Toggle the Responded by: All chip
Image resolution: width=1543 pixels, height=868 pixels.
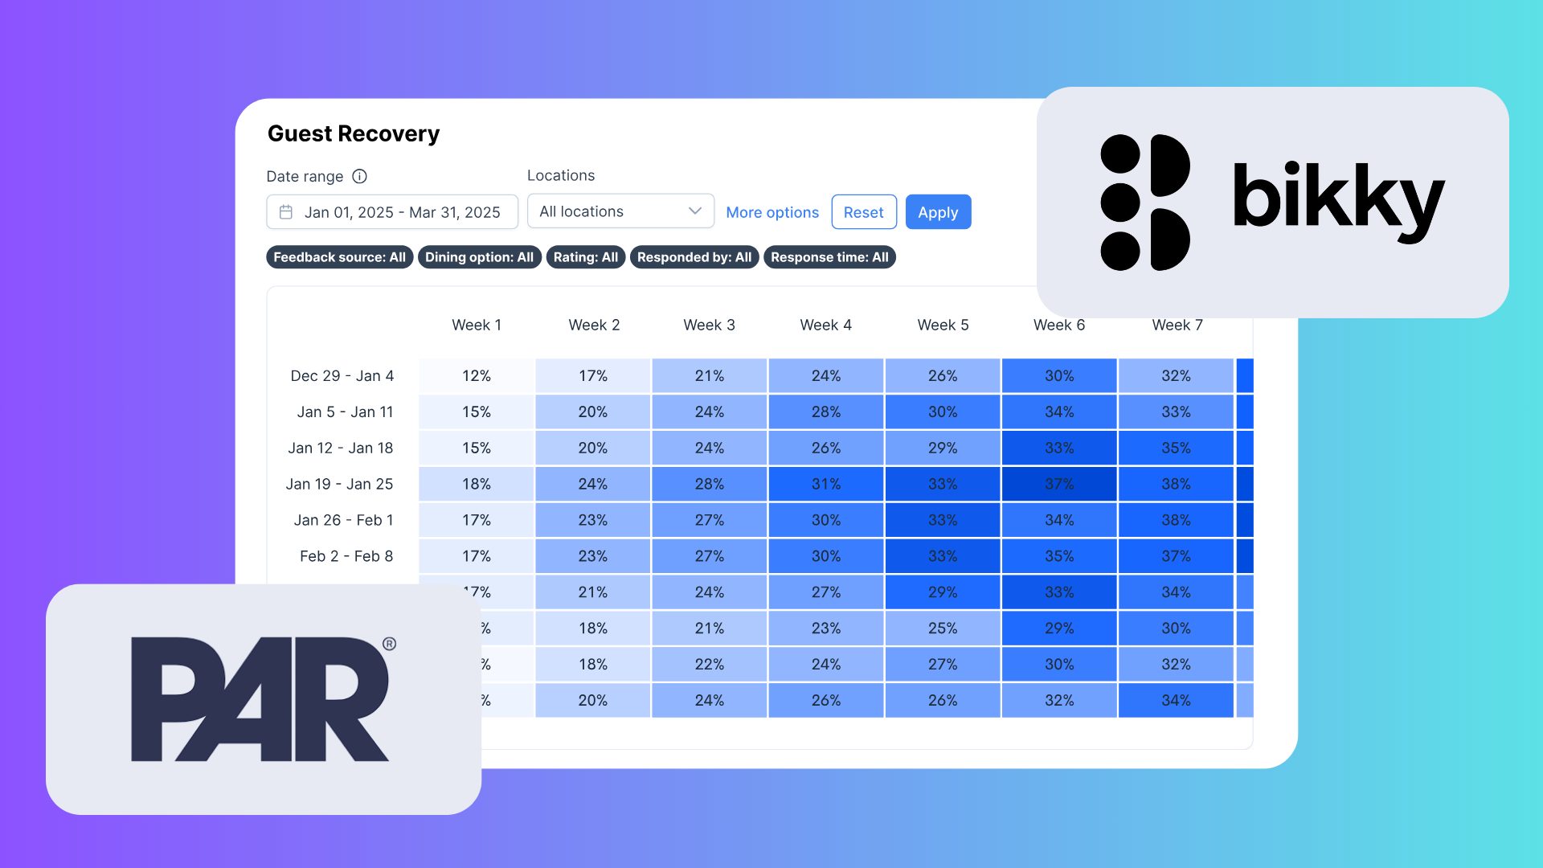tap(694, 257)
